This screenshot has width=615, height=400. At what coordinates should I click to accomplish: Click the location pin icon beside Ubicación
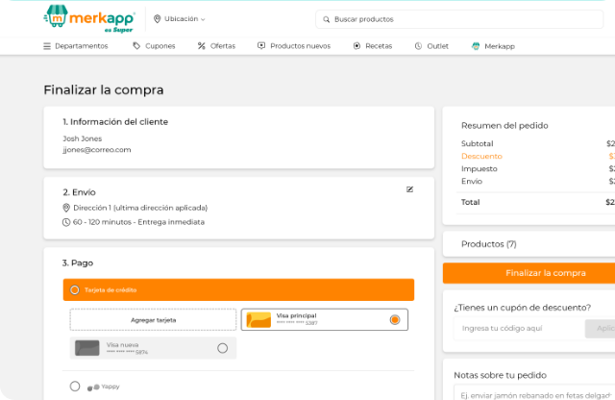click(x=158, y=19)
